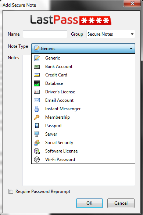Choose Driver's License note type

[83, 92]
